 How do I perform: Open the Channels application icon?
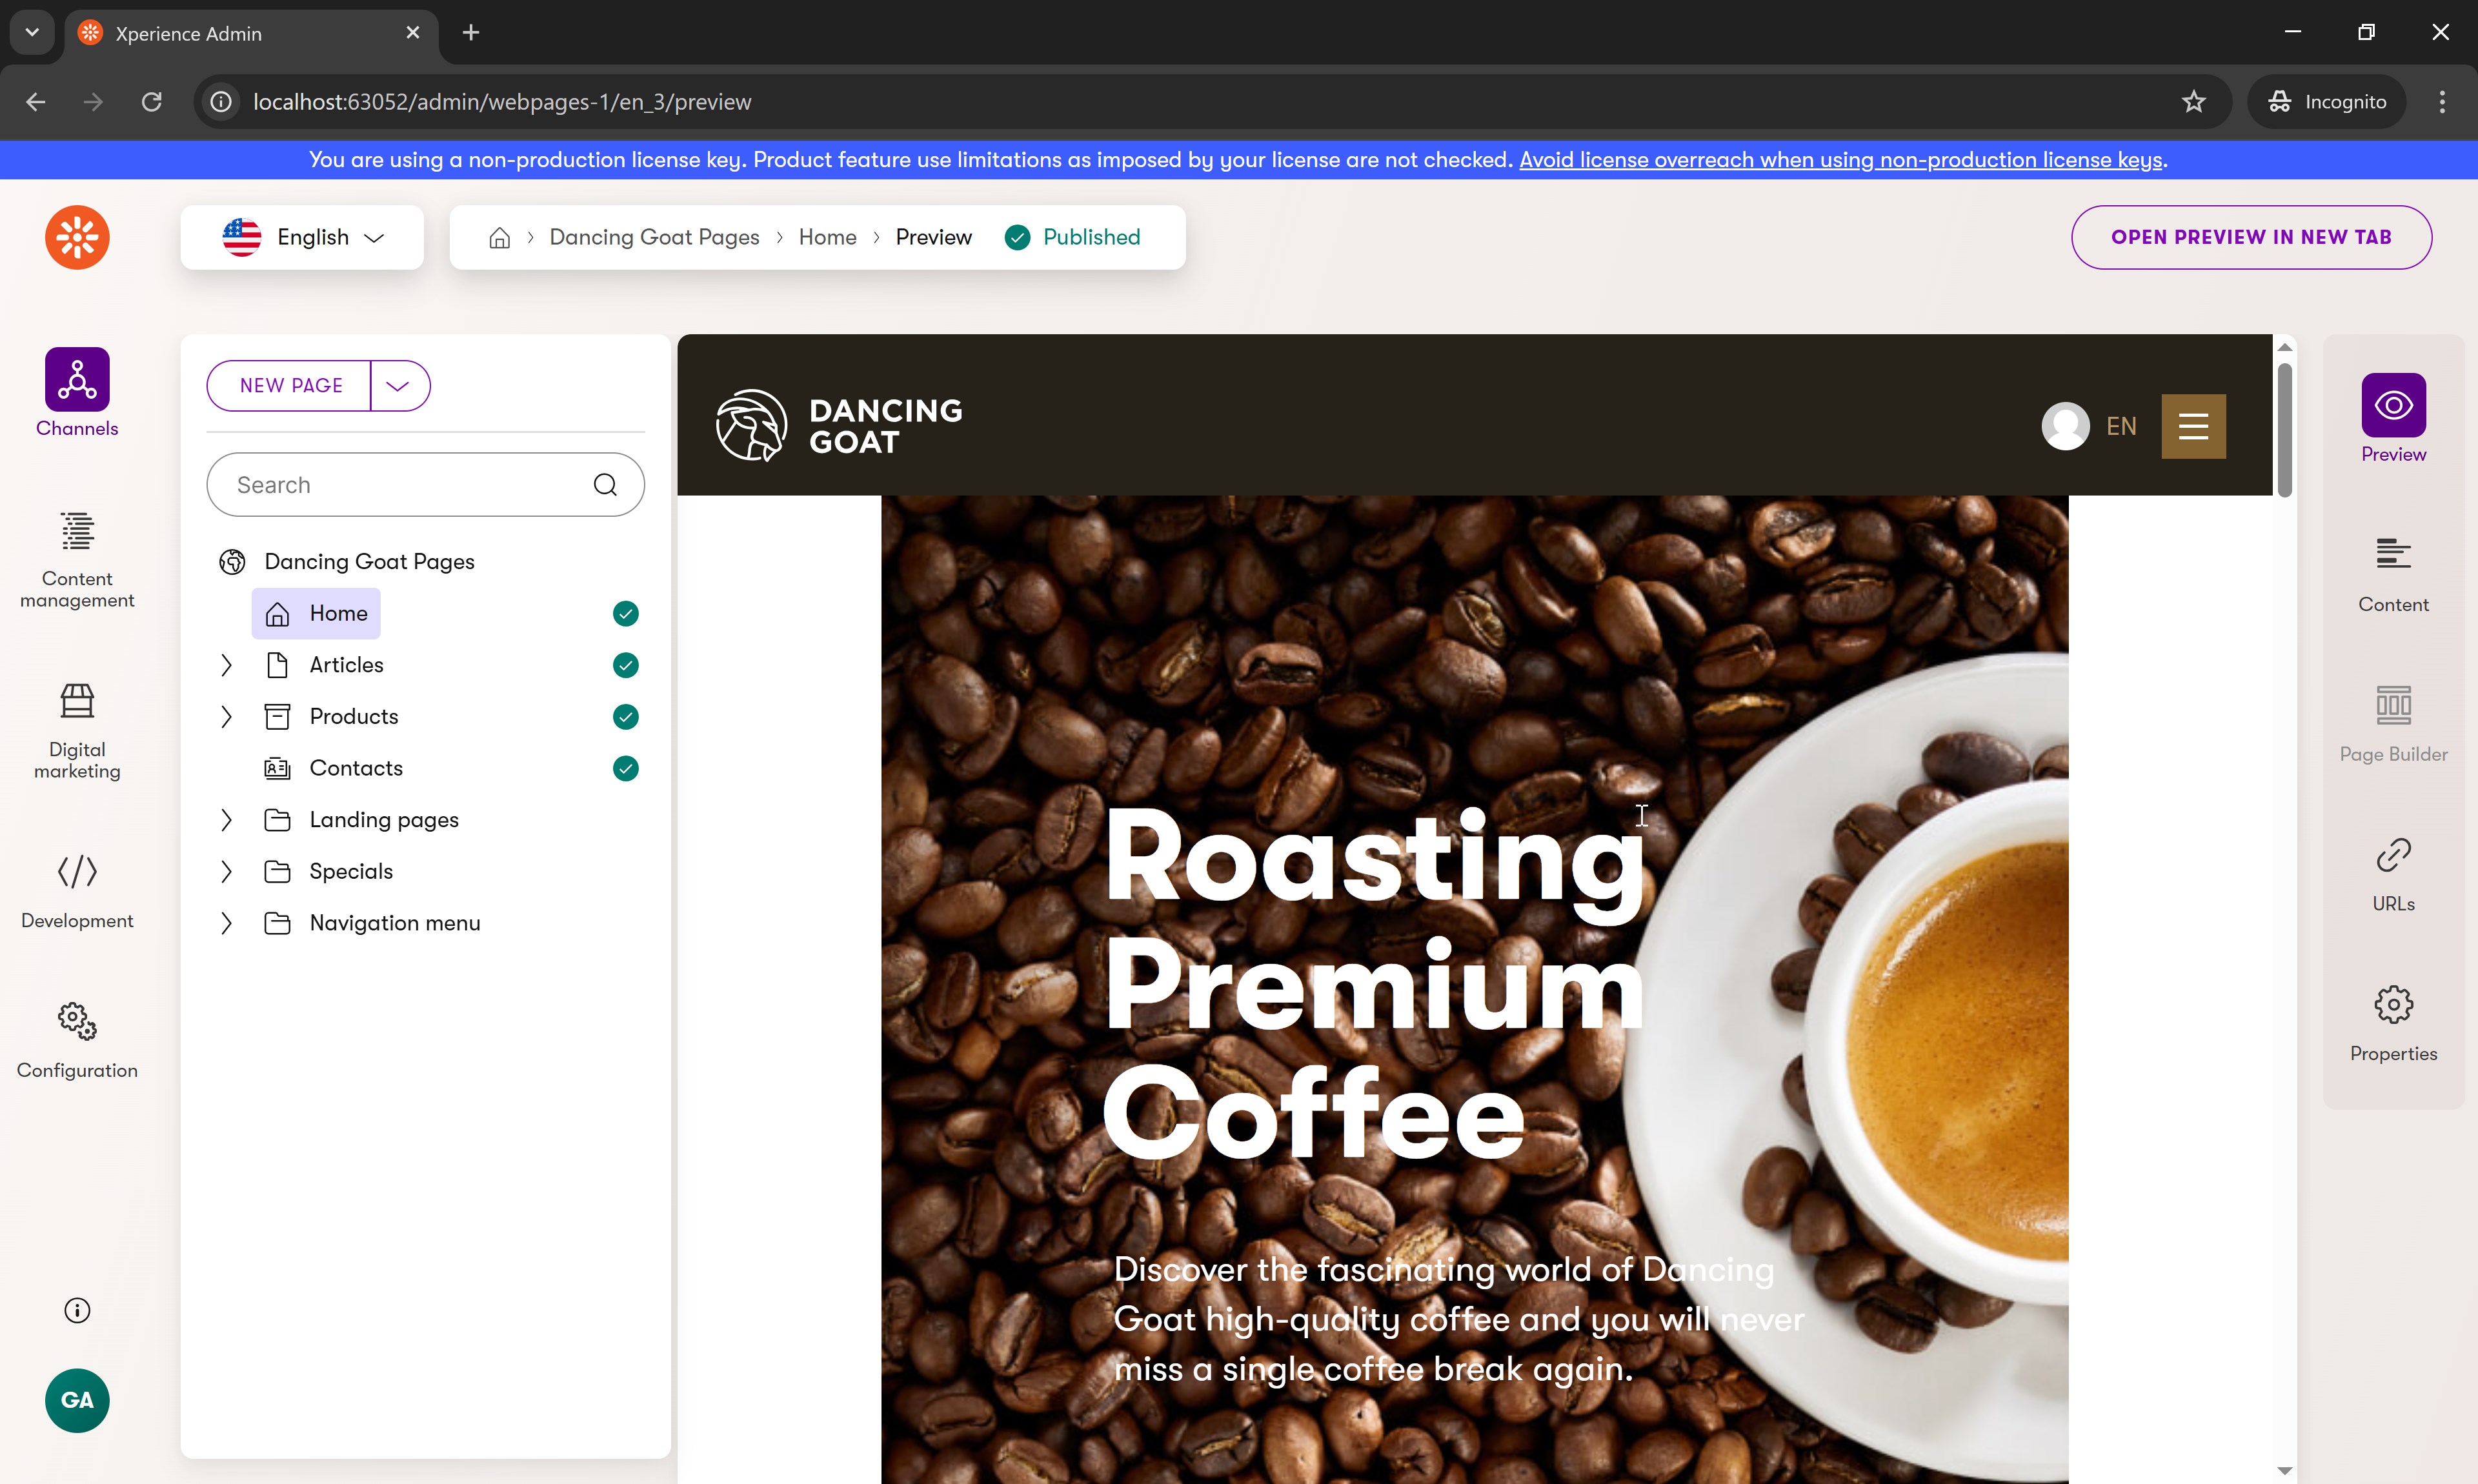pos(77,380)
